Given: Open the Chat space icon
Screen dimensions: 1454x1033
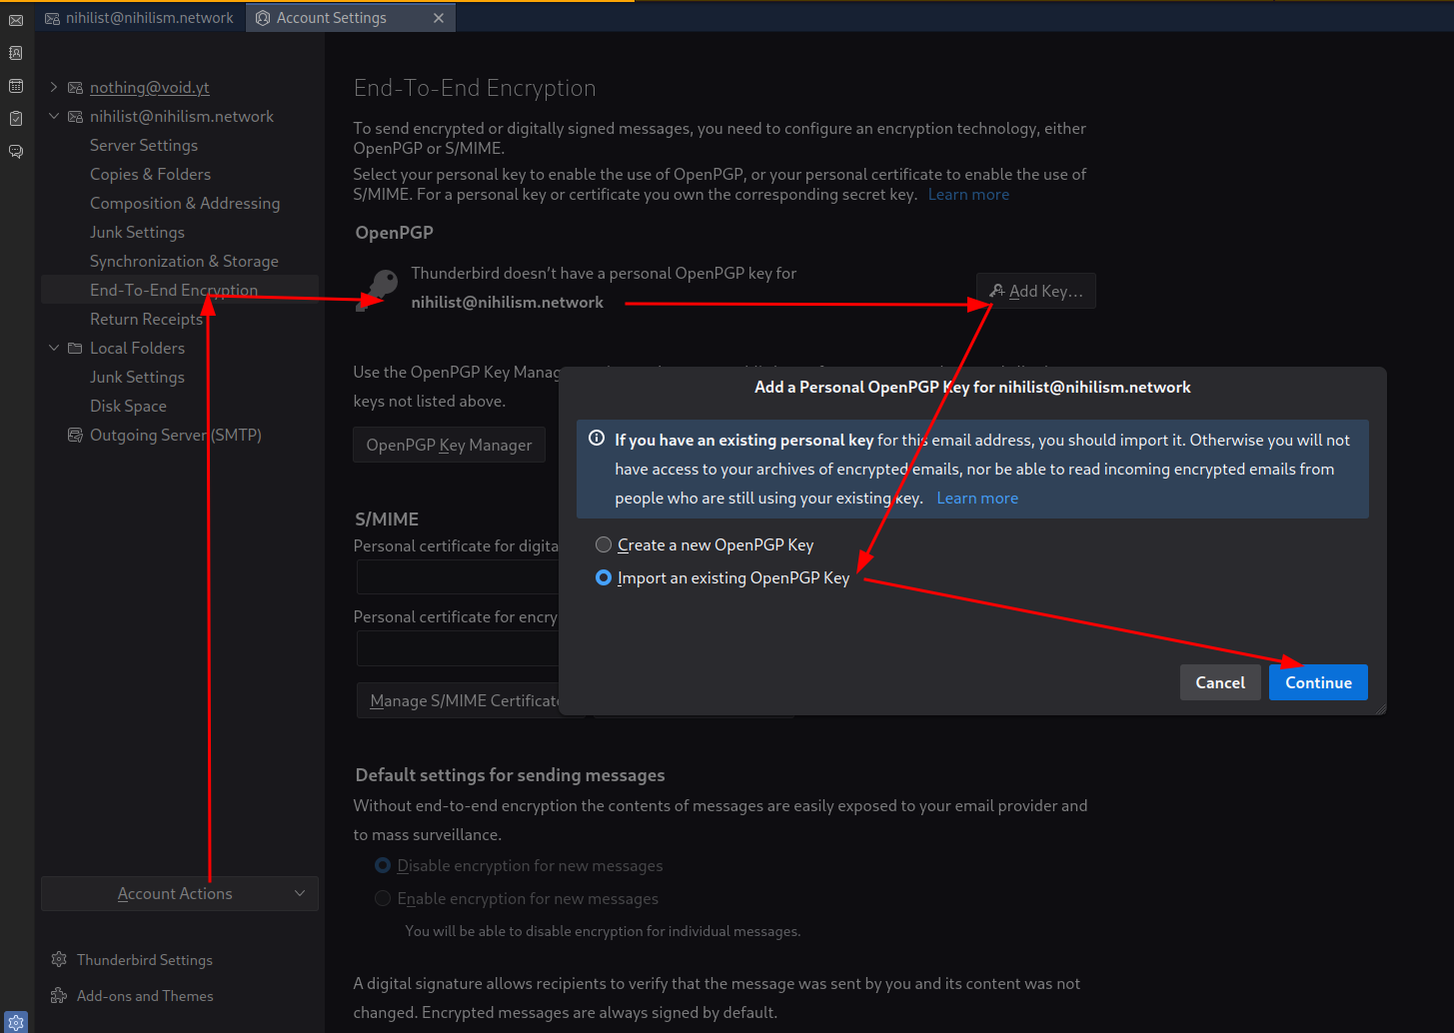Looking at the screenshot, I should click(x=16, y=152).
